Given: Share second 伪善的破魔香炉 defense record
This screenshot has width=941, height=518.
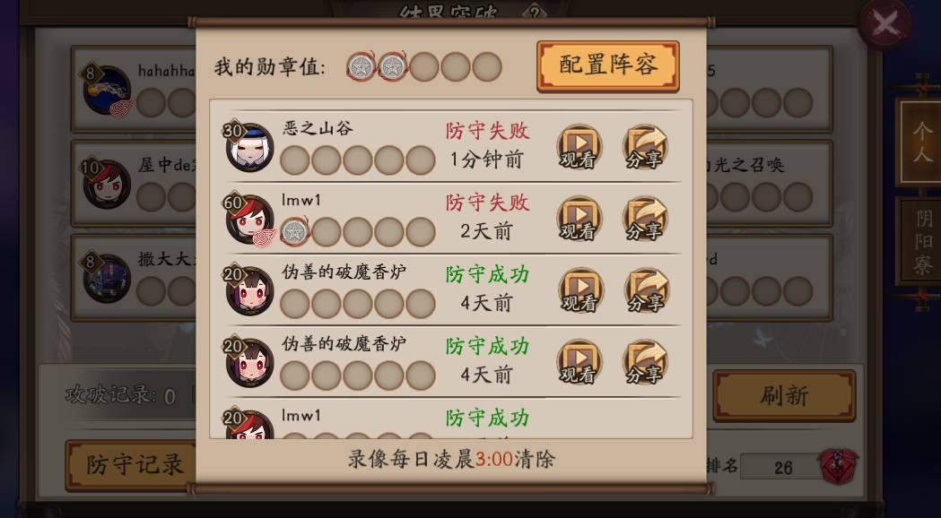Looking at the screenshot, I should (645, 362).
